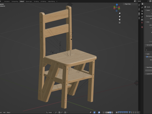Open the World properties tab icon
The image size is (152, 114).
(142, 23)
